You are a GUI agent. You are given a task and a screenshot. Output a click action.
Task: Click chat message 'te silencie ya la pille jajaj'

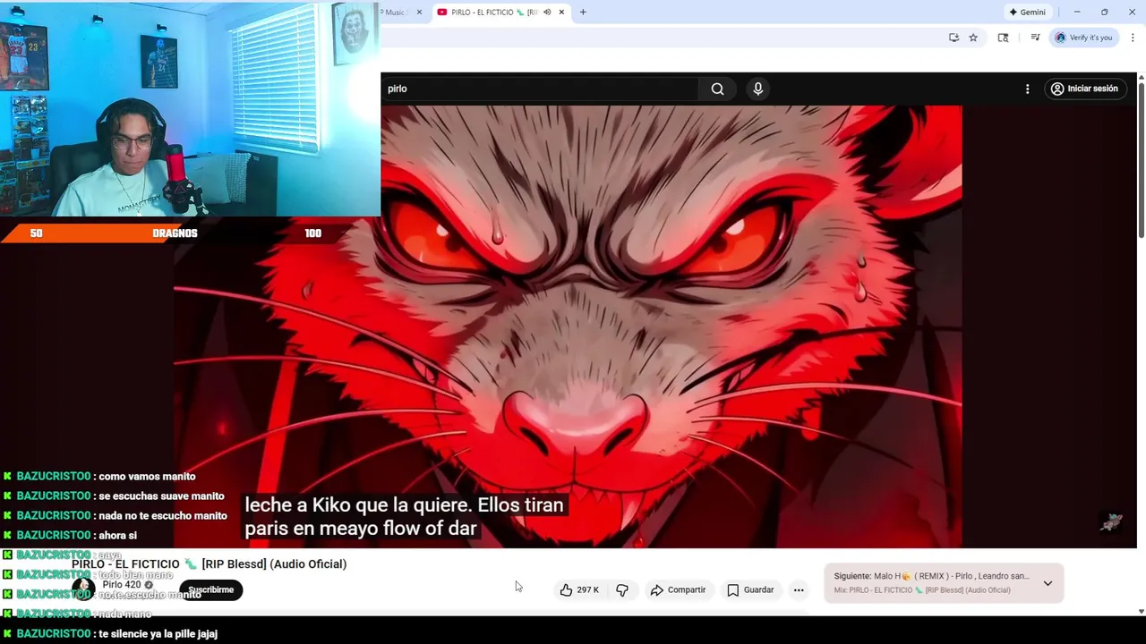(158, 634)
